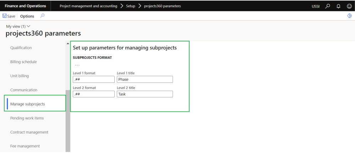Click the blue diamond icon at right
Image resolution: width=355 pixels, height=153 pixels.
[x=349, y=16]
